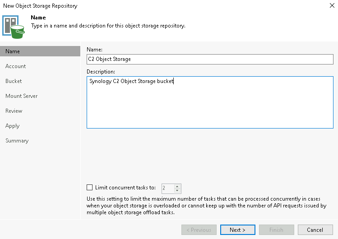This screenshot has width=338, height=239.
Task: Close the New Object Storage Repository dialog
Action: (332, 5)
